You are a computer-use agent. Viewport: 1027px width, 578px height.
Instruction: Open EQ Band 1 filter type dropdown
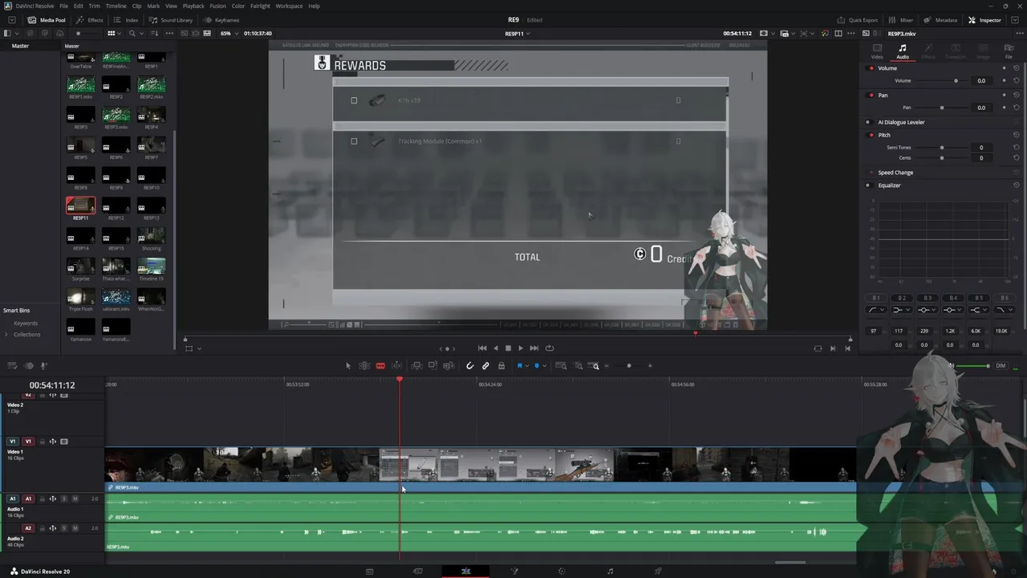875,310
